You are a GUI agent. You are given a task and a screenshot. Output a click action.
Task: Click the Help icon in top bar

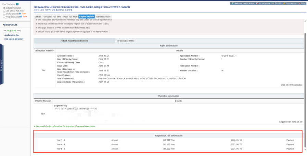(x=299, y=3)
